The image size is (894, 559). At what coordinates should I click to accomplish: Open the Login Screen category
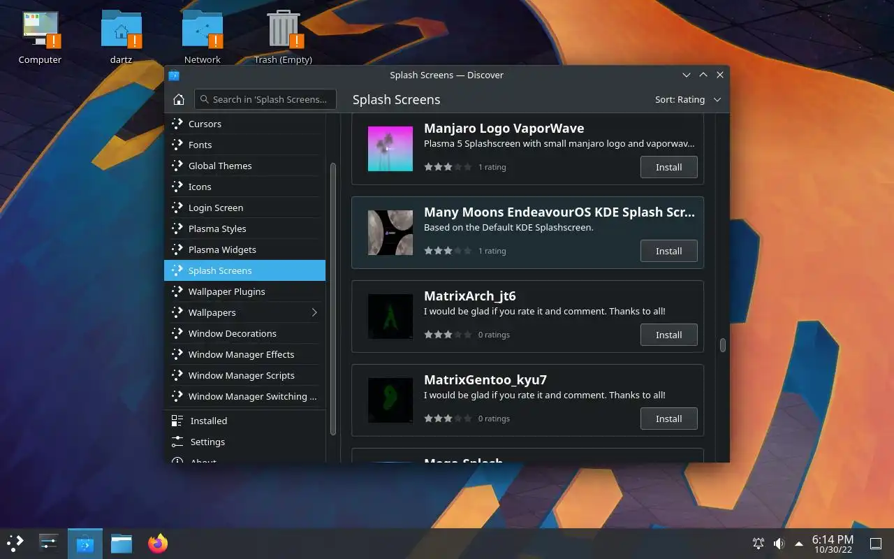click(x=244, y=208)
